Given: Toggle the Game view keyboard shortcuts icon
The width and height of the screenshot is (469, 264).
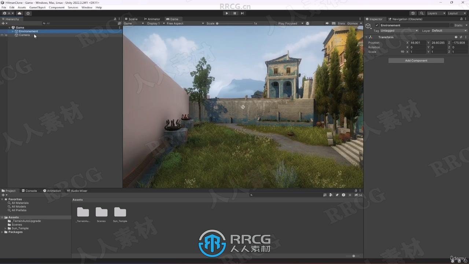Looking at the screenshot, I should point(334,23).
